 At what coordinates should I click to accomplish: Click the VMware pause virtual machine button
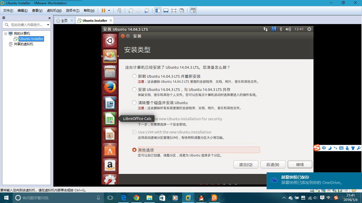click(104, 11)
